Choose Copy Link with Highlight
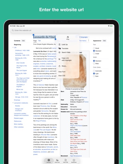The width and height of the screenshot is (123, 164). (68, 59)
